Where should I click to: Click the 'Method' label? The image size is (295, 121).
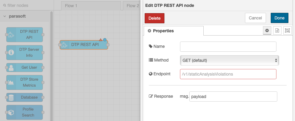click(x=161, y=60)
